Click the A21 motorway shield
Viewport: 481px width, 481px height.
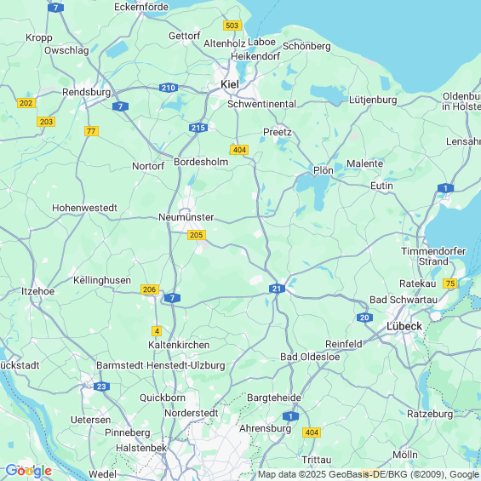tap(277, 289)
